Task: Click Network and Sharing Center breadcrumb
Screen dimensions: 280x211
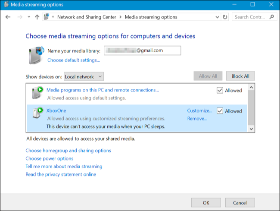Action: 87,17
